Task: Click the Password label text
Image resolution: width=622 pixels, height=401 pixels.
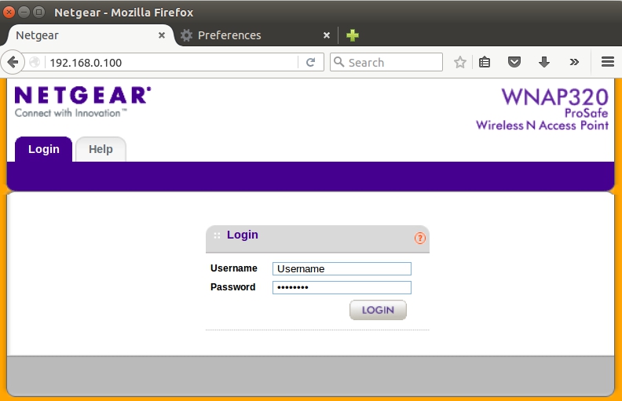Action: point(232,287)
